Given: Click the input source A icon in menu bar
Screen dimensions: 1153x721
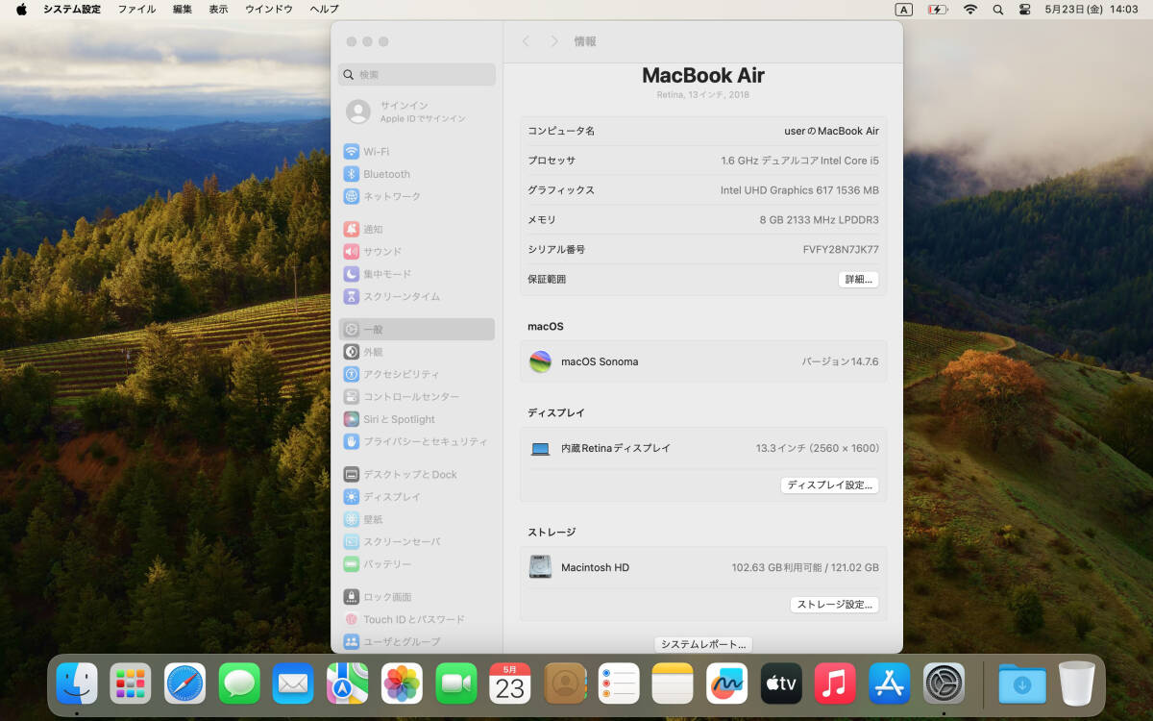Looking at the screenshot, I should point(903,9).
